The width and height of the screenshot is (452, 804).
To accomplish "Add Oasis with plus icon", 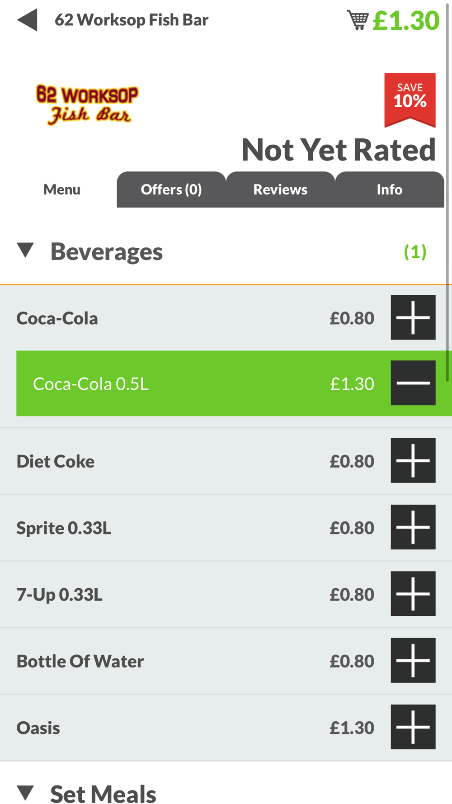I will point(413,727).
